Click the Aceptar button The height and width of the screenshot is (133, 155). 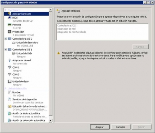click(x=100, y=127)
